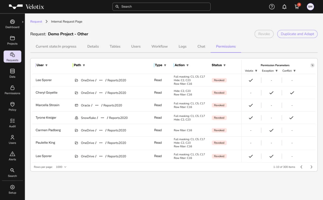Image resolution: width=323 pixels, height=200 pixels.
Task: Open the Action column filter
Action: [187, 65]
